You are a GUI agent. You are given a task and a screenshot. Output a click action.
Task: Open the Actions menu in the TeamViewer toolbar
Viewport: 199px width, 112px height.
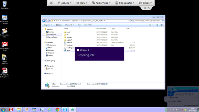tap(64, 3)
